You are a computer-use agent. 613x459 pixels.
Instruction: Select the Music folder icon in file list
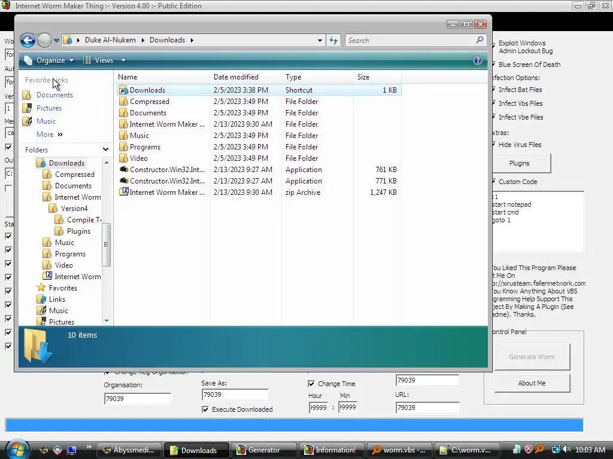click(123, 136)
